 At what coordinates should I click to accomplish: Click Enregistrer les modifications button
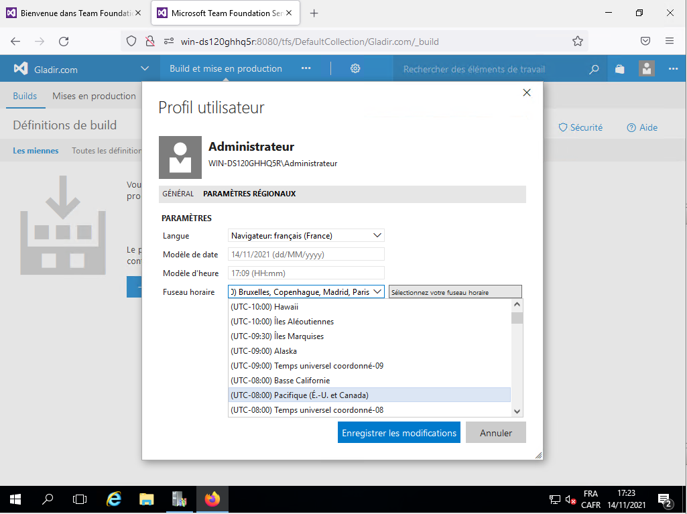399,433
